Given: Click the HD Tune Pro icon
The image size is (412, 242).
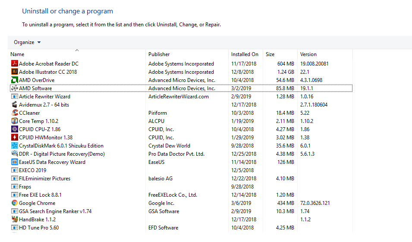Looking at the screenshot, I should (14, 227).
